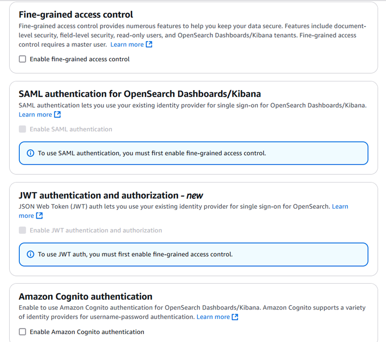Click external-link icon in SAML authentication section
Screen dimensions: 386x342
57,115
